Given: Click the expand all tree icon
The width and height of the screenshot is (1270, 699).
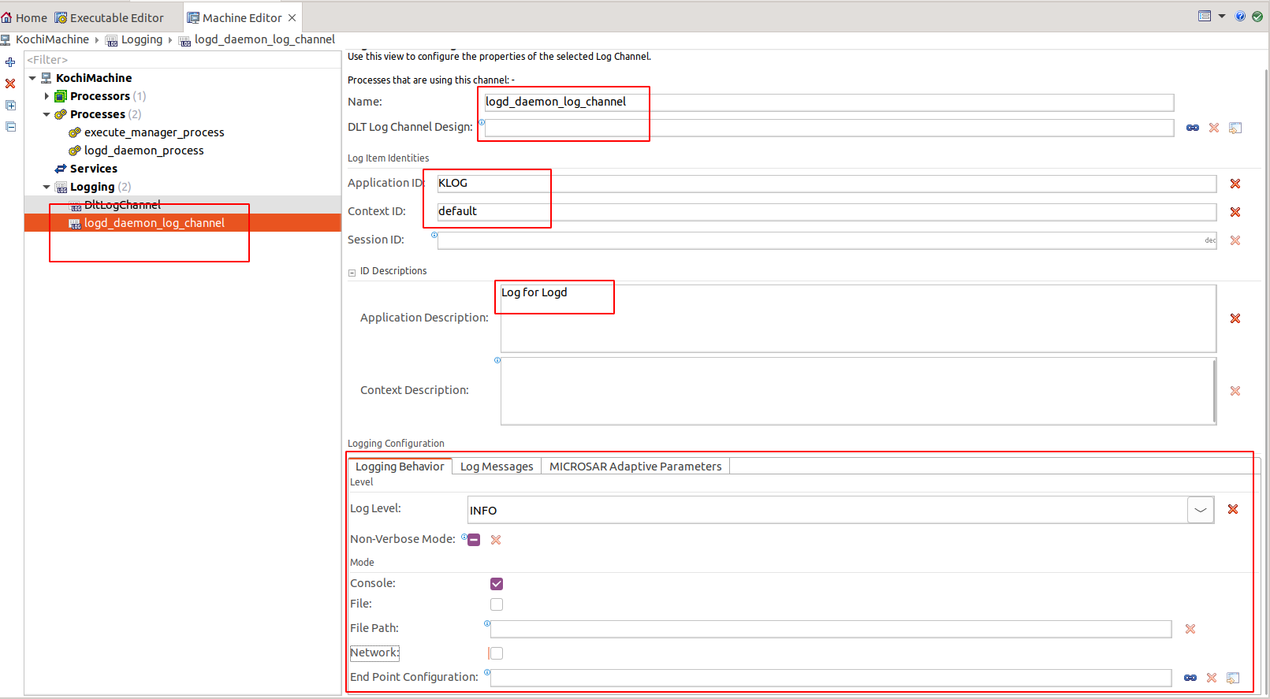Looking at the screenshot, I should (10, 106).
